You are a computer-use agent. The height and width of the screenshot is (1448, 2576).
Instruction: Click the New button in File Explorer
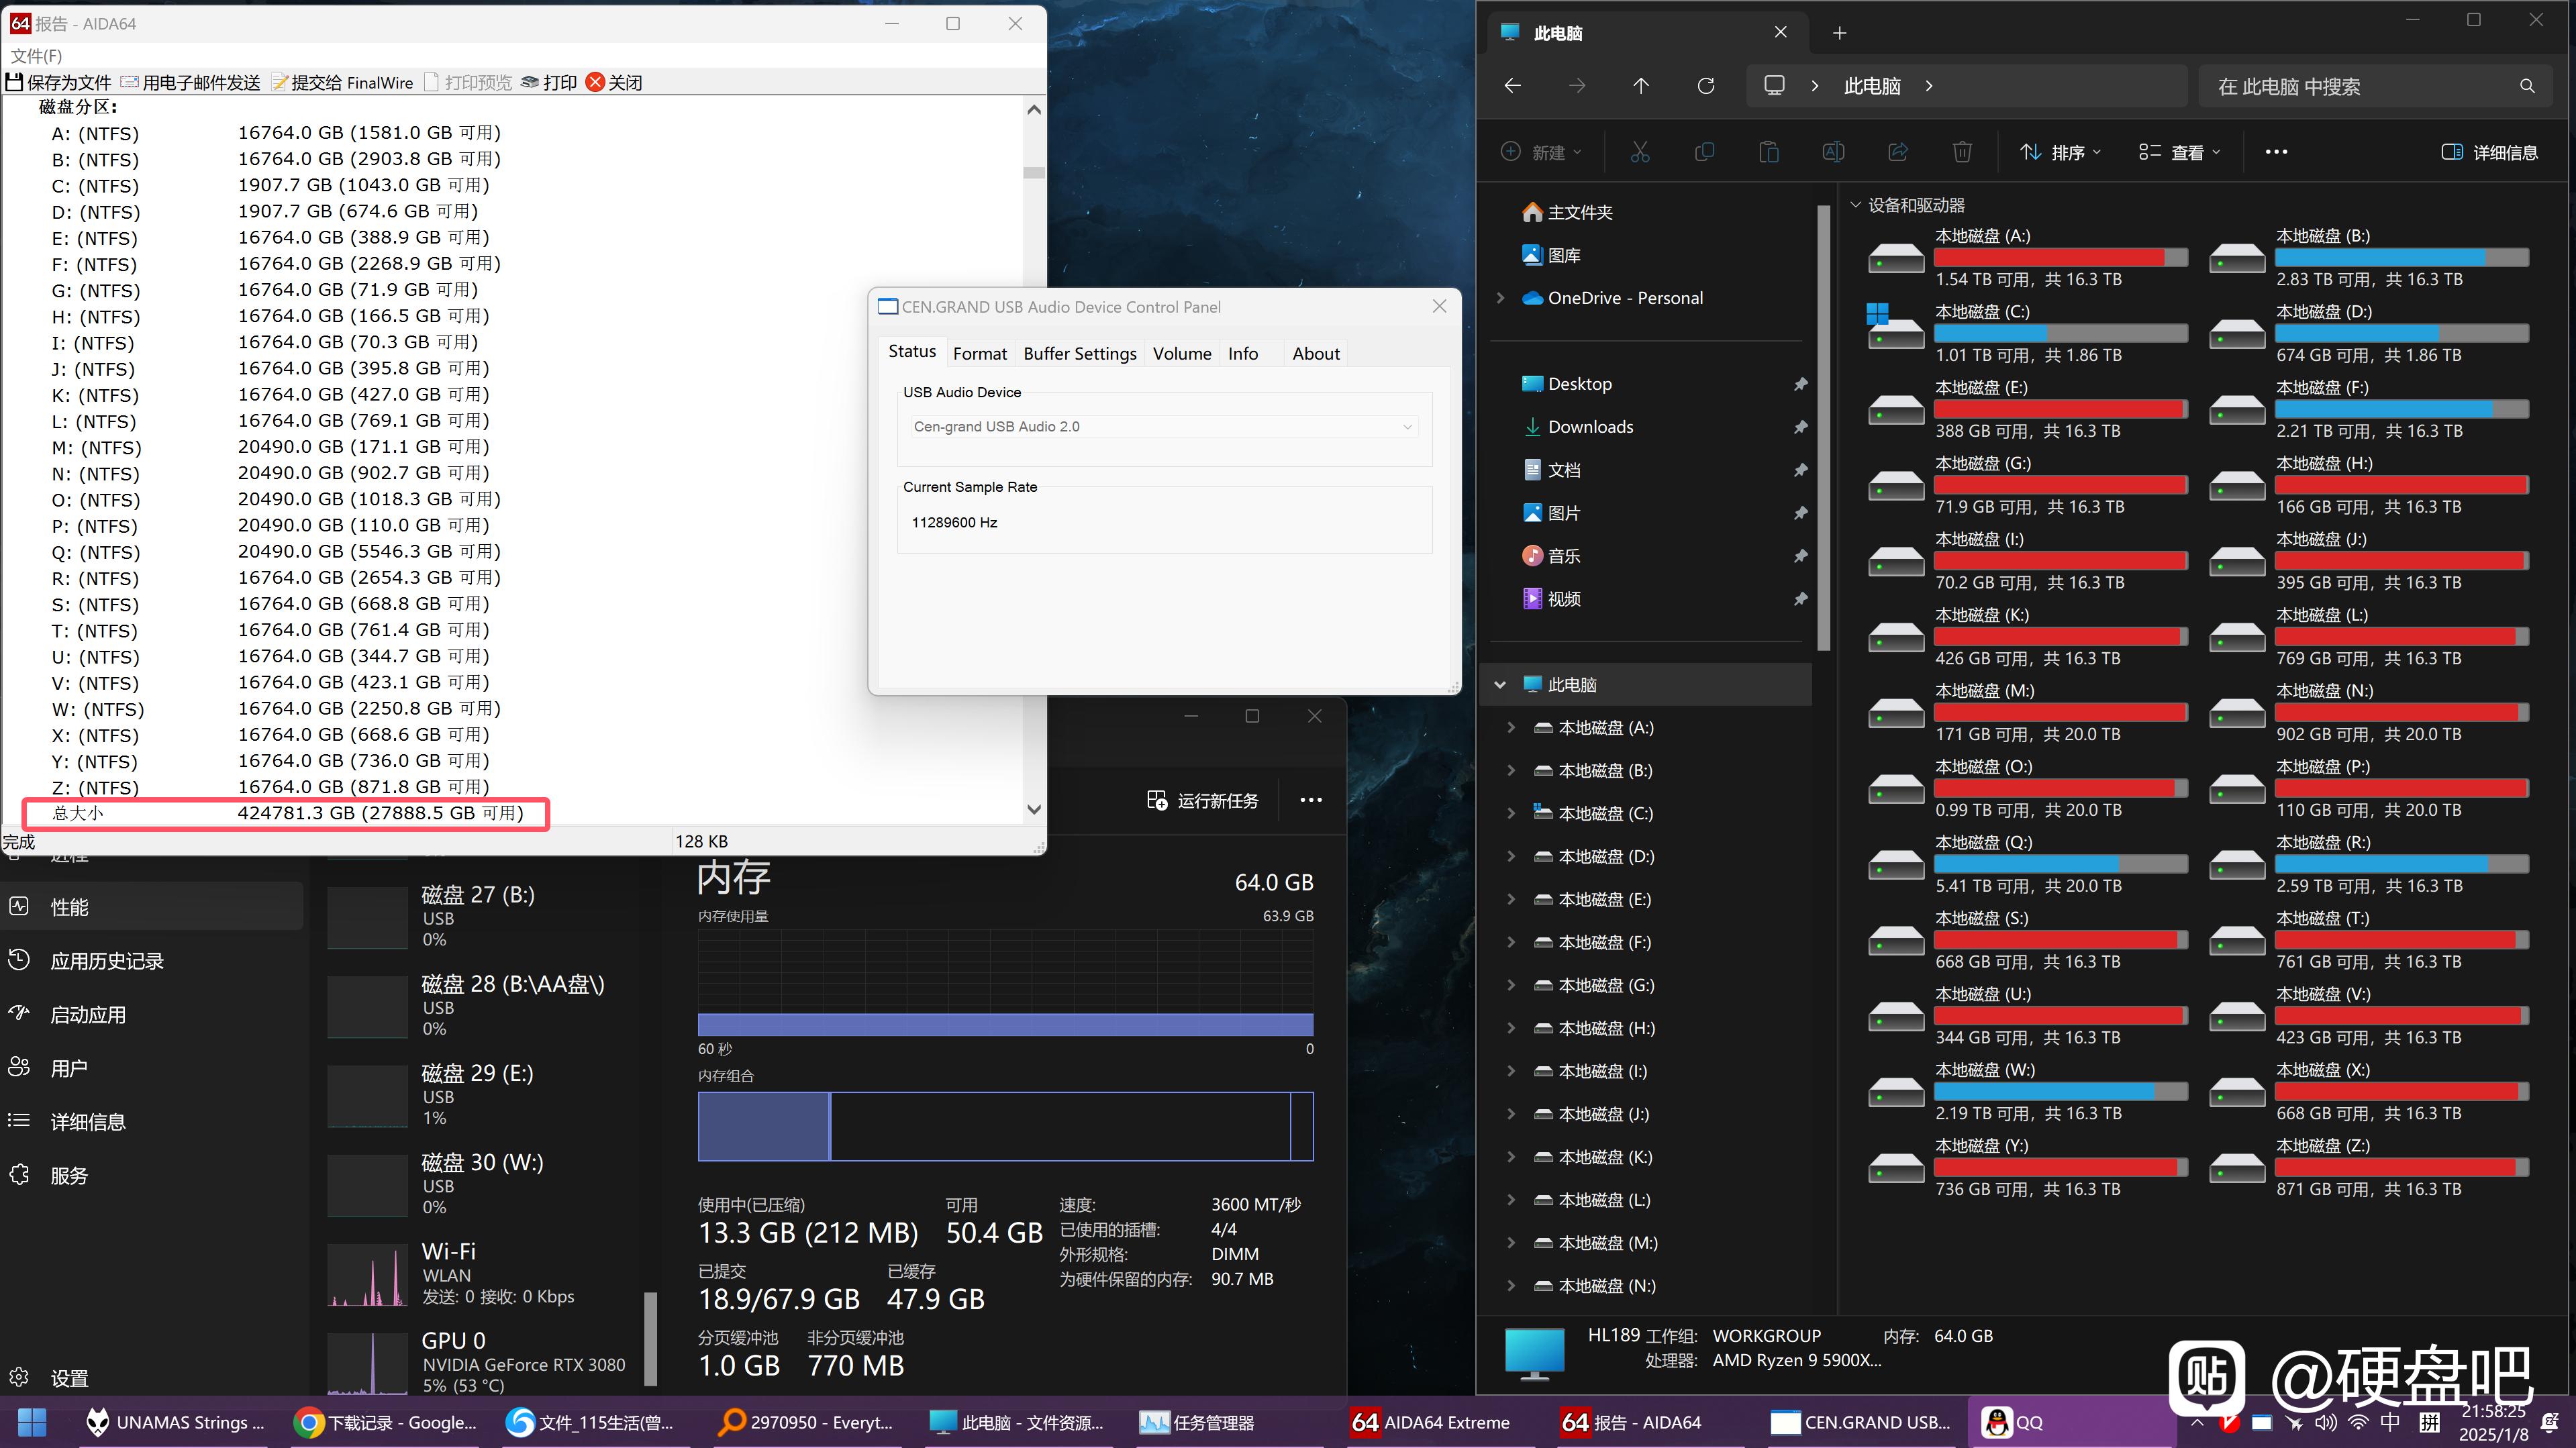pos(1541,152)
